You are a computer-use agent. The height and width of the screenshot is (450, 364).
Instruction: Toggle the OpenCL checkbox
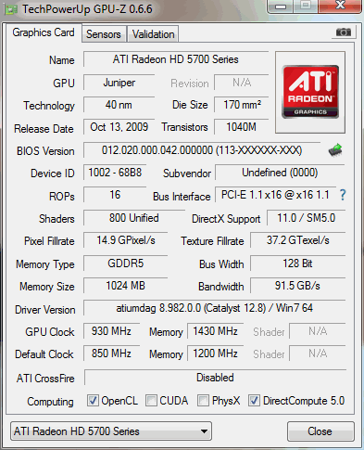click(x=93, y=401)
